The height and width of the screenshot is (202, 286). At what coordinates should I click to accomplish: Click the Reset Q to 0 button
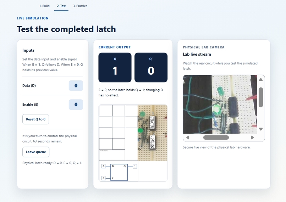(x=35, y=119)
